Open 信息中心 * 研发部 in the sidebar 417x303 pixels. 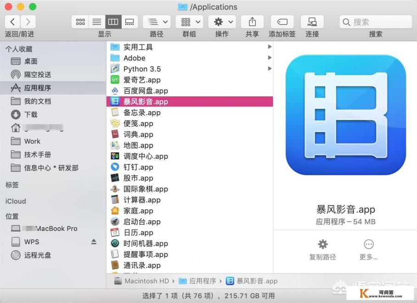53,168
